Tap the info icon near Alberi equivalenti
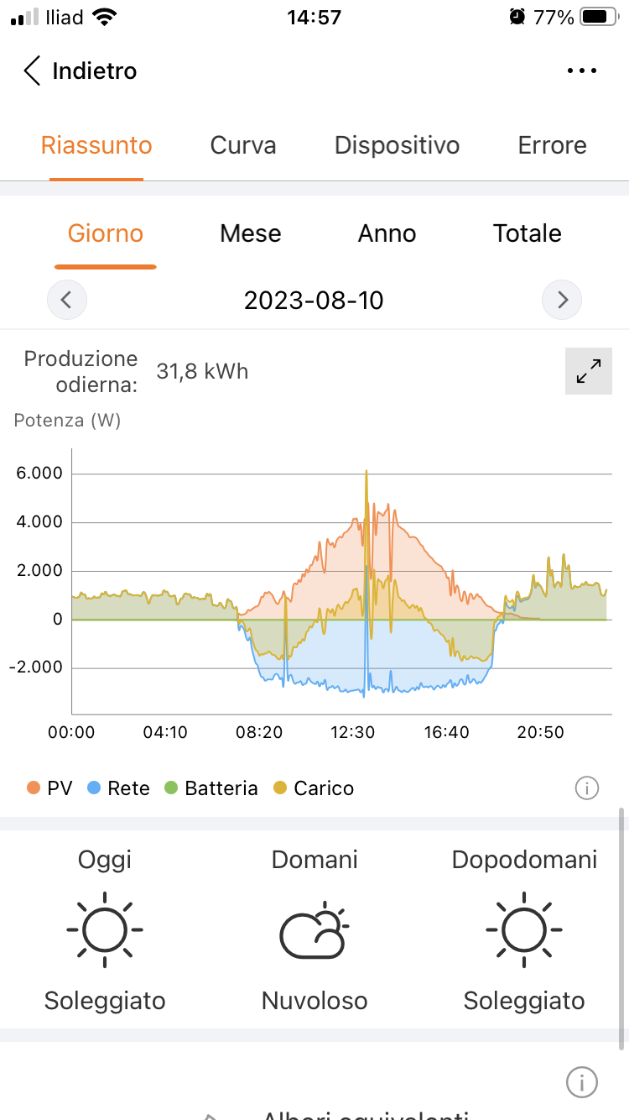This screenshot has height=1120, width=629. [x=582, y=1082]
